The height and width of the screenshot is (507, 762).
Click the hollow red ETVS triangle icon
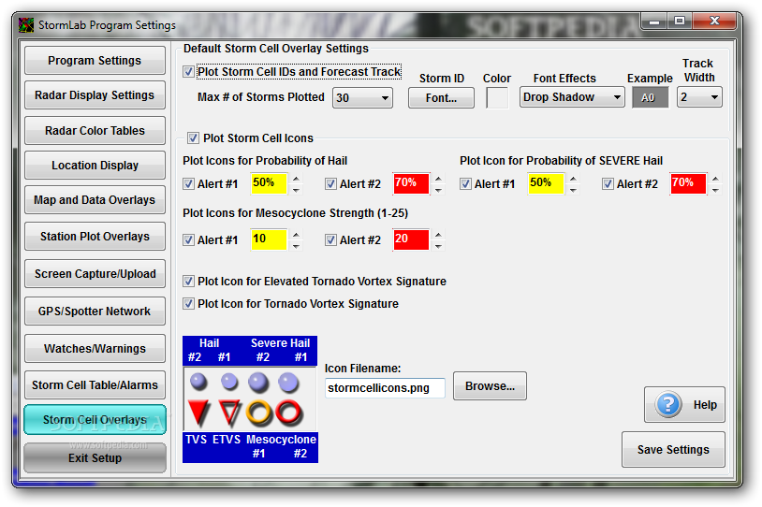pos(229,413)
